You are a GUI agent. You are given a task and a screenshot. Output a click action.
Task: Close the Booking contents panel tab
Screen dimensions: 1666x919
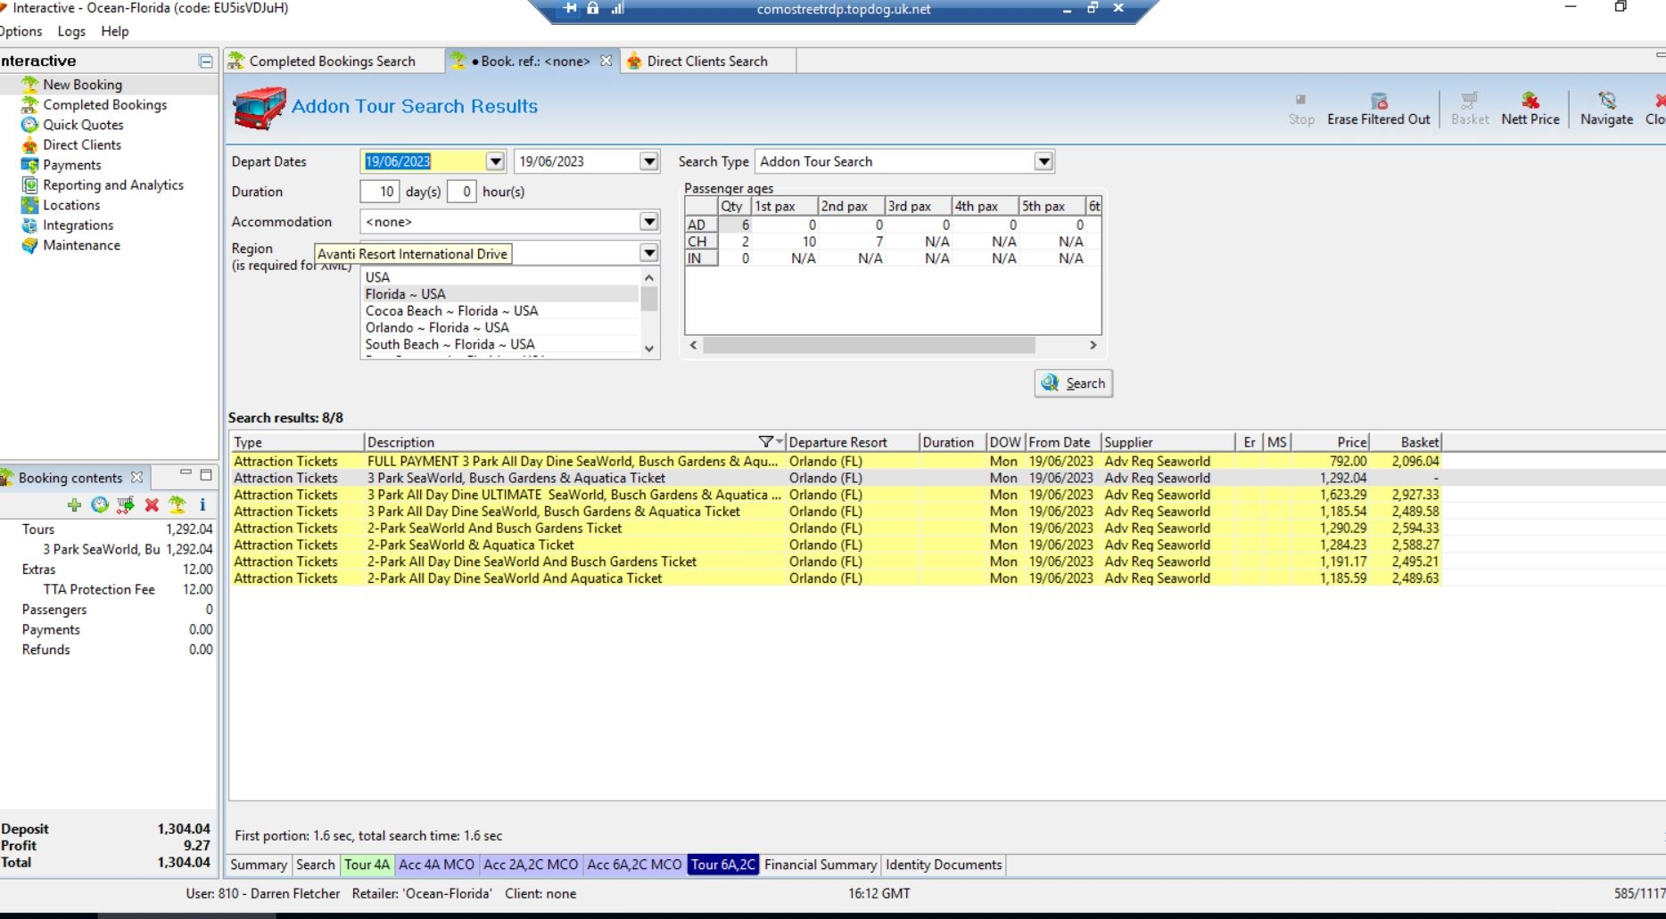coord(136,478)
